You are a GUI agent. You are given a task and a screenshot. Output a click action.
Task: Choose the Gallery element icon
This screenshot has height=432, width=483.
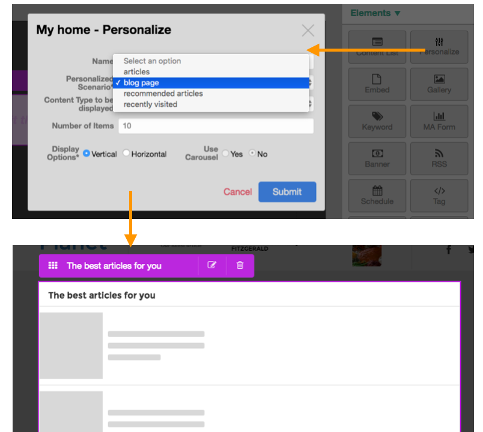coord(439,83)
